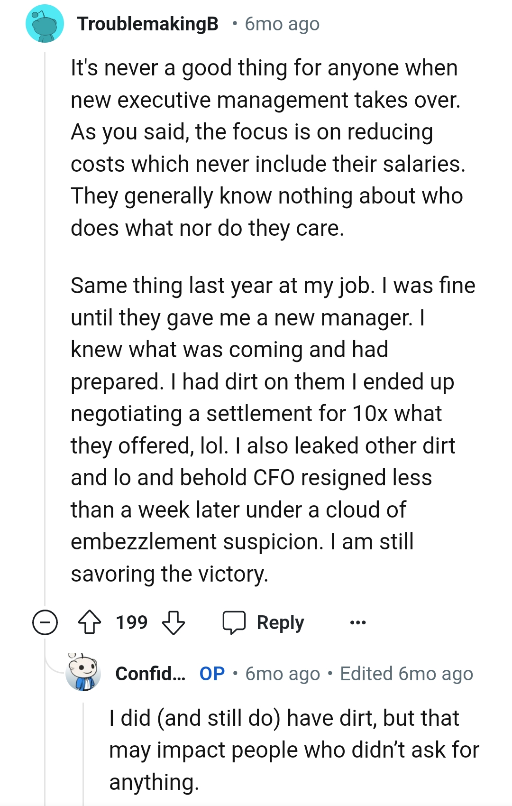Click the 6mo ago timestamp
512x806 pixels.
[282, 24]
